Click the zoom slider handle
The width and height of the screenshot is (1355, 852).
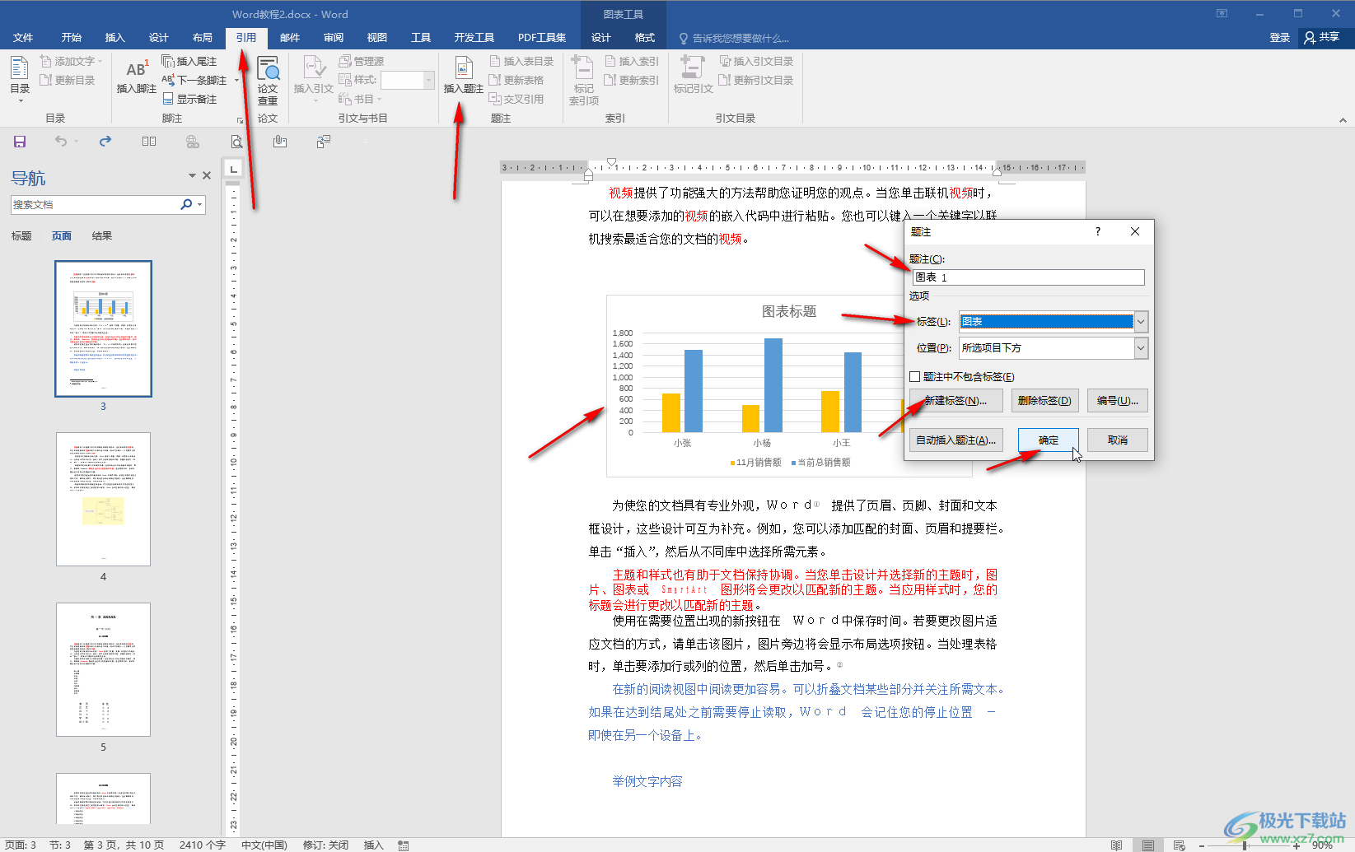1245,845
